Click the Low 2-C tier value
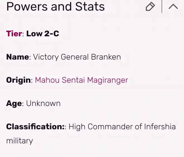 click(43, 34)
